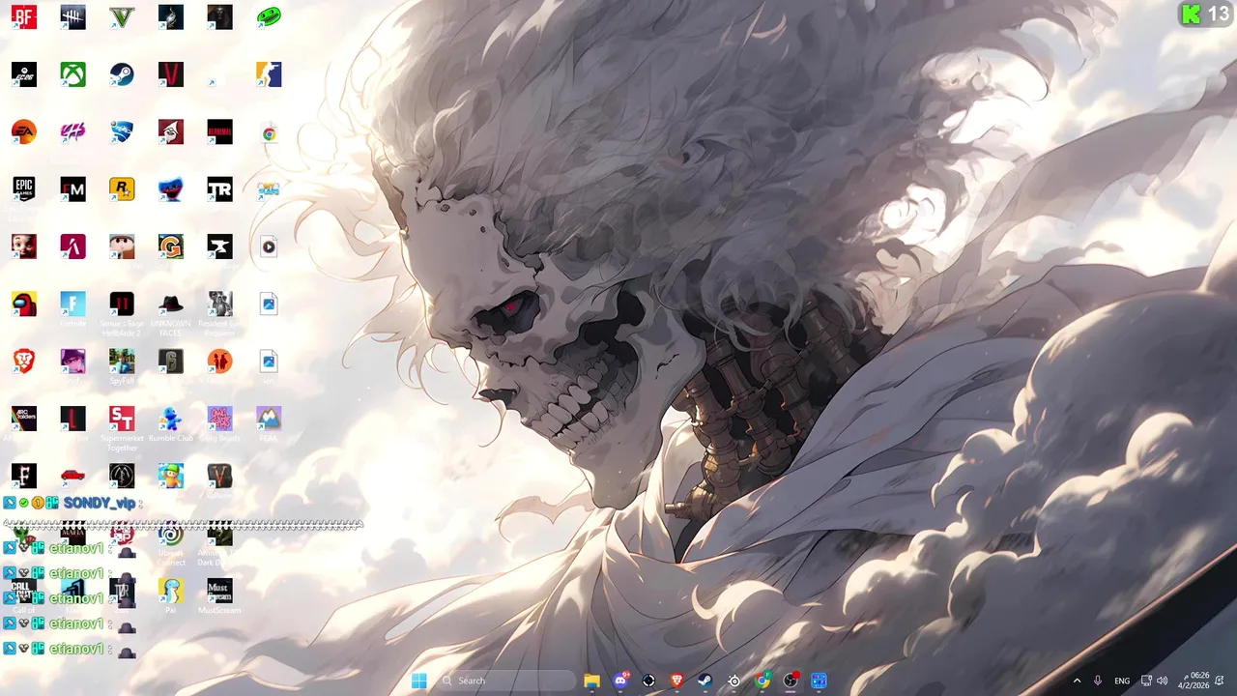The image size is (1237, 696).
Task: Open the Epic Games Launcher shortcut
Action: [24, 188]
